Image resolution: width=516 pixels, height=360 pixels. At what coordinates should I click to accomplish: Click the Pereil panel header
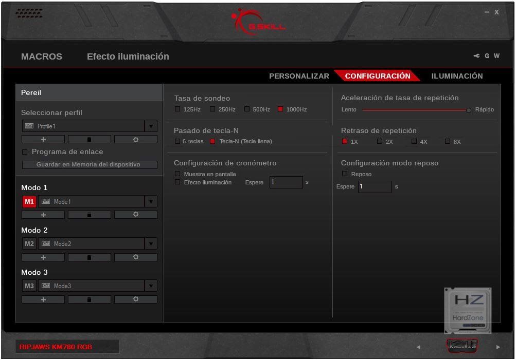tap(89, 92)
